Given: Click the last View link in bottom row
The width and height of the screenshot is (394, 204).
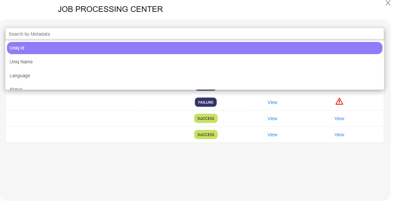Looking at the screenshot, I should click(x=339, y=135).
